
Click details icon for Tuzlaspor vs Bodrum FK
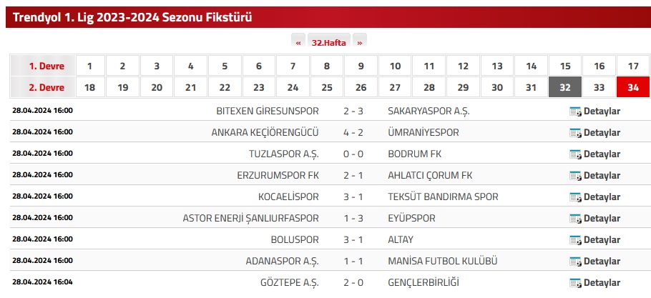[x=575, y=154]
